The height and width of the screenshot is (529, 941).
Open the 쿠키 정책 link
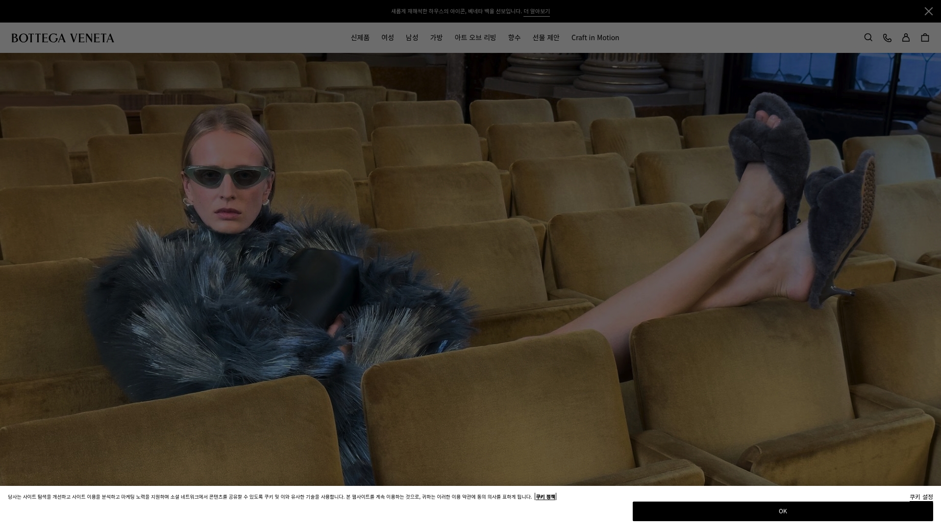pos(545,497)
